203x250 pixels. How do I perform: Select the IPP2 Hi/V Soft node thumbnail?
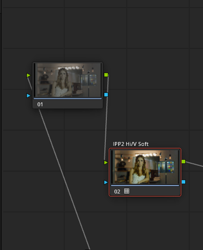click(145, 167)
